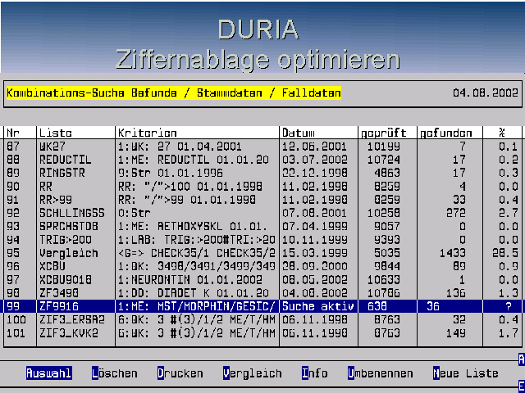Choose Umbenennen in the bottom menu
This screenshot has width=525, height=393.
pos(380,373)
